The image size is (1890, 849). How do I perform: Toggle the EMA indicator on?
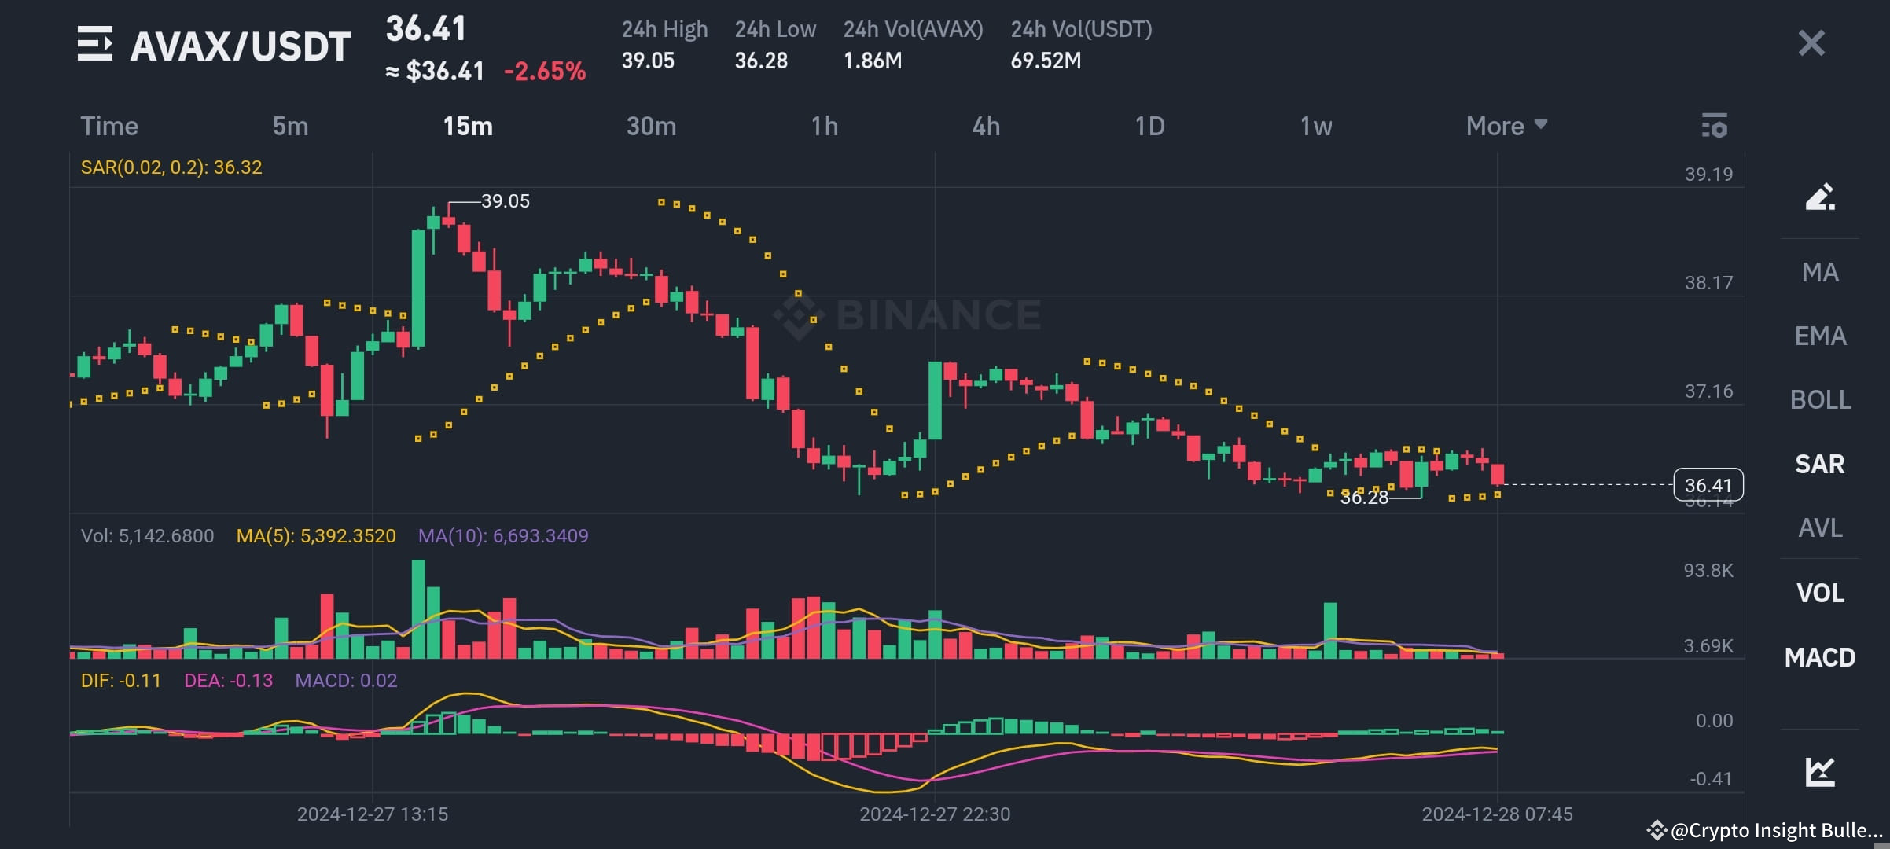pos(1822,336)
